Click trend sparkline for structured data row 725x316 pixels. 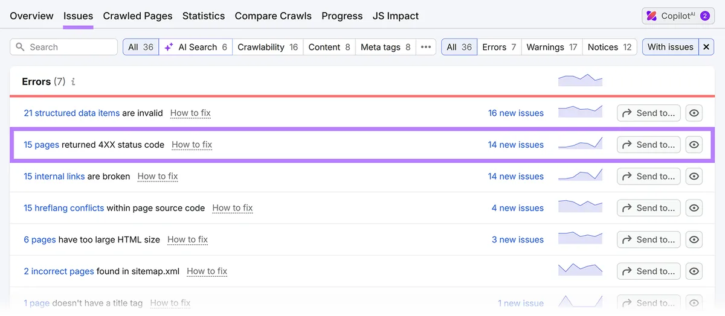pyautogui.click(x=581, y=112)
